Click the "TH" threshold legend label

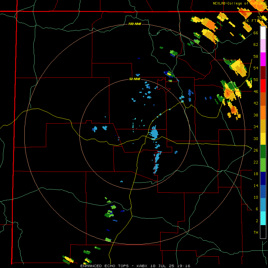(x=256, y=233)
